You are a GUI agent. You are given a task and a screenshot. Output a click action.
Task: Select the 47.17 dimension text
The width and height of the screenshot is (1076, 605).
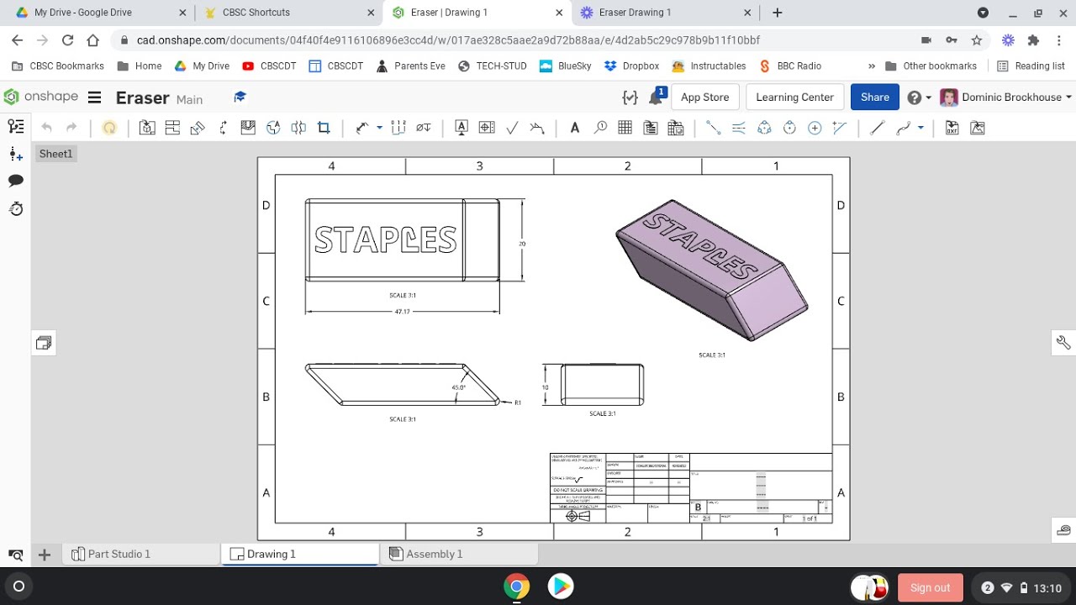click(x=403, y=312)
